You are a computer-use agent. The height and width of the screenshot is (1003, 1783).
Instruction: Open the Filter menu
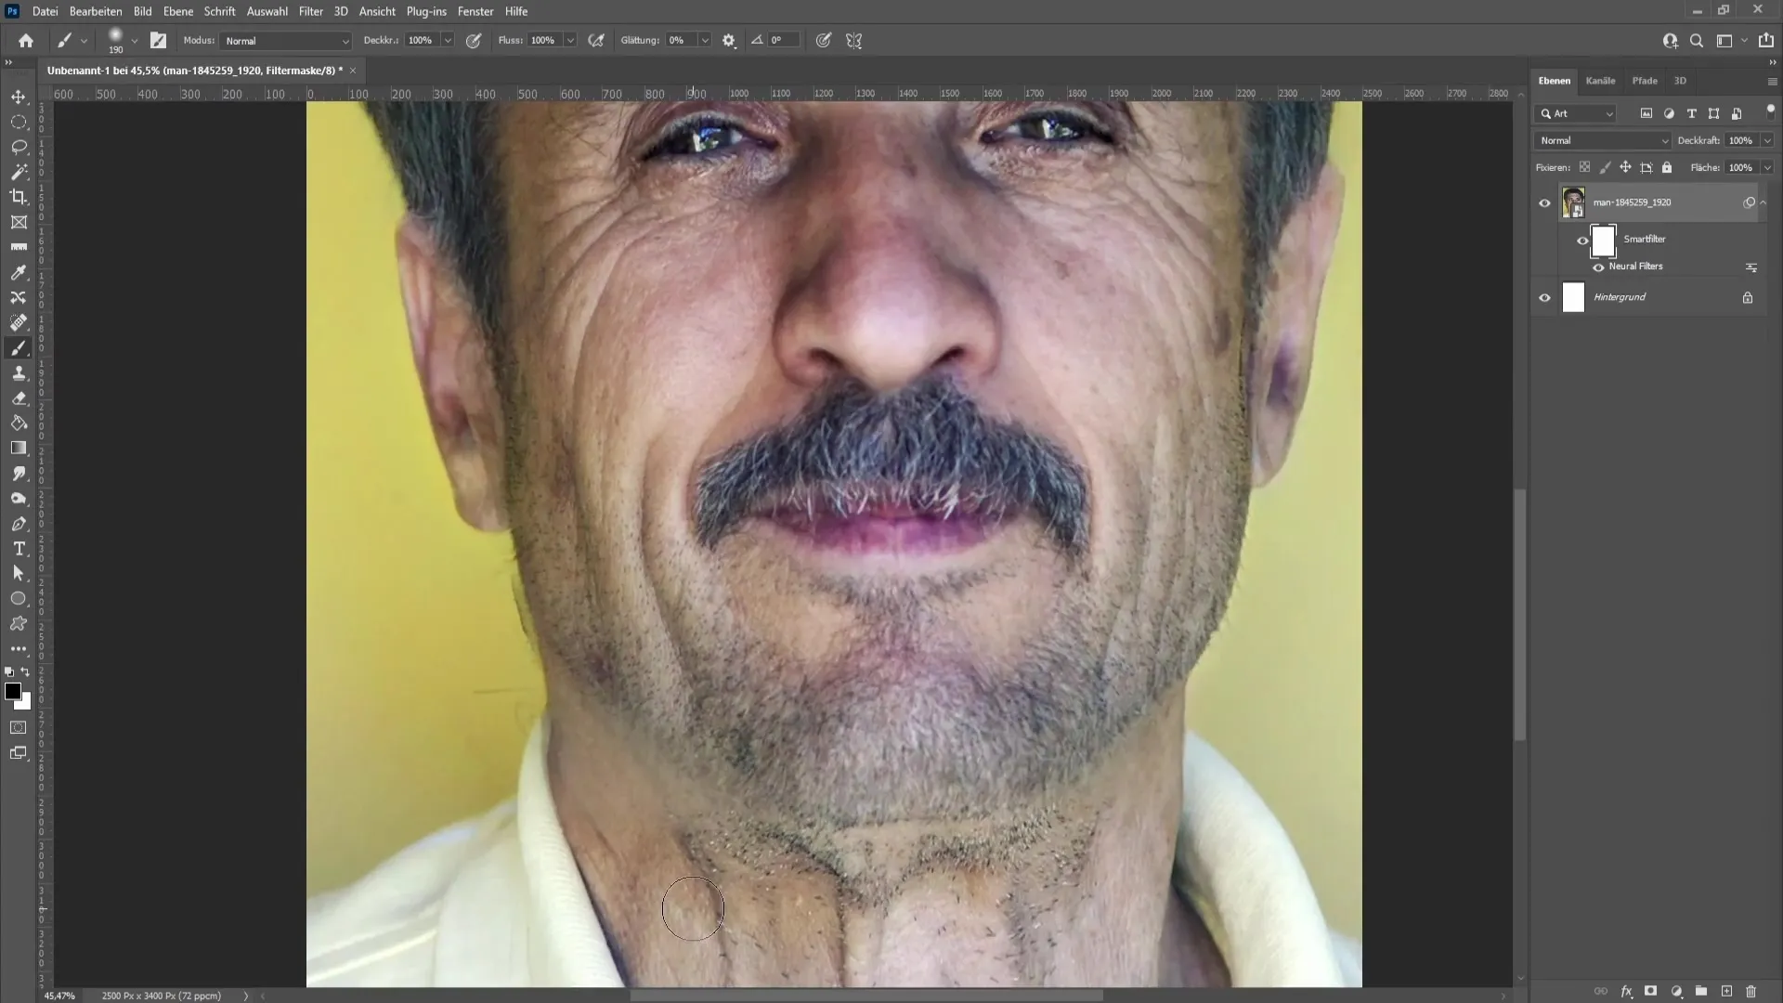[308, 11]
